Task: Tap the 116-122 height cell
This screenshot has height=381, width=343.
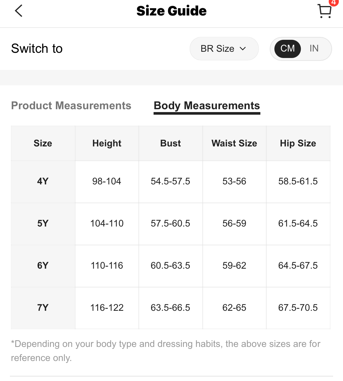Action: click(x=107, y=308)
